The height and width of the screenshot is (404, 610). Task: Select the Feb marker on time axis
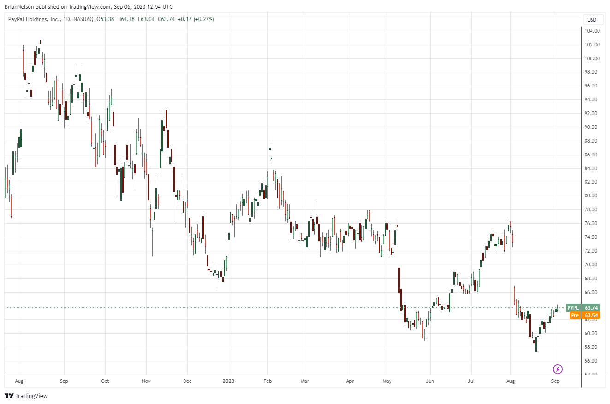point(268,381)
